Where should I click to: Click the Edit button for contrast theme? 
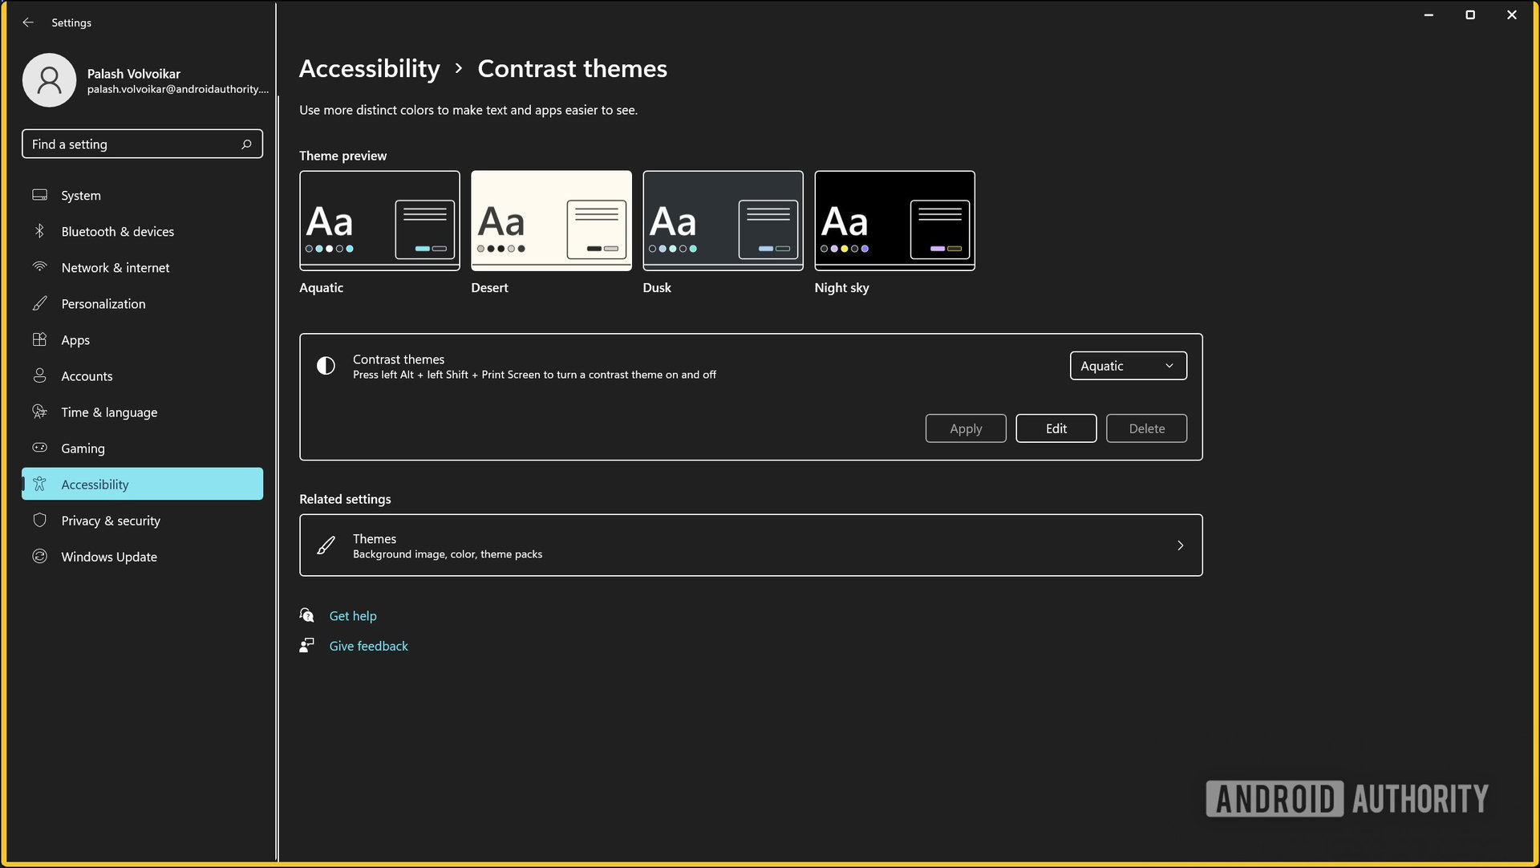coord(1056,427)
